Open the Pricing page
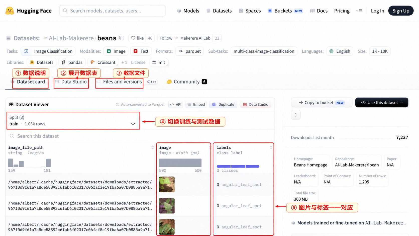 coord(342,11)
